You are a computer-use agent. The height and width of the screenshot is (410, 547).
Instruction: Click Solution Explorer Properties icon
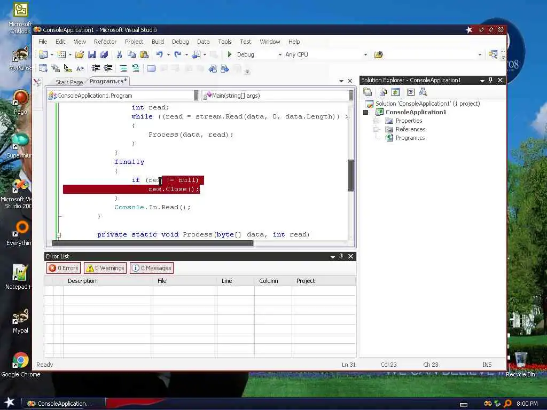coord(368,92)
